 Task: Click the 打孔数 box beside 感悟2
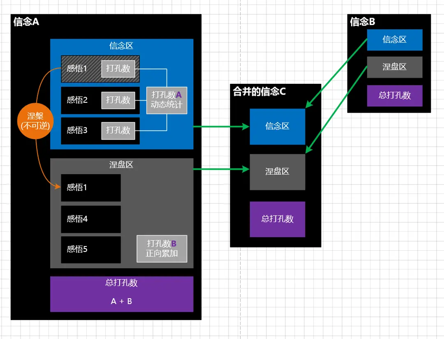118,100
